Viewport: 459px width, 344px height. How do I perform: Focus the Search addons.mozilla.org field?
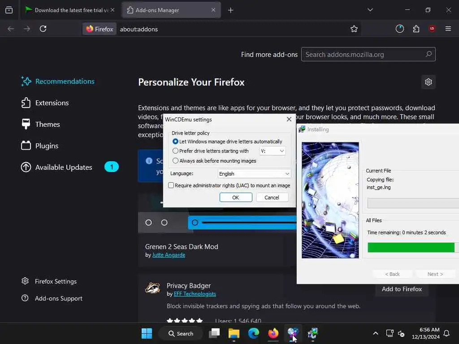coord(368,54)
